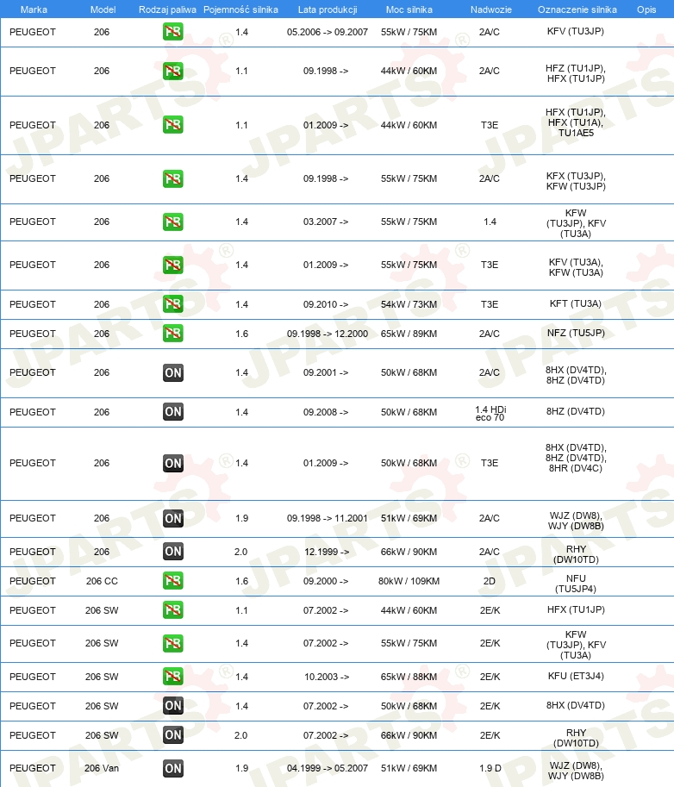Click the body code 1.4 in the 03.2007 row
The width and height of the screenshot is (674, 787).
(490, 222)
